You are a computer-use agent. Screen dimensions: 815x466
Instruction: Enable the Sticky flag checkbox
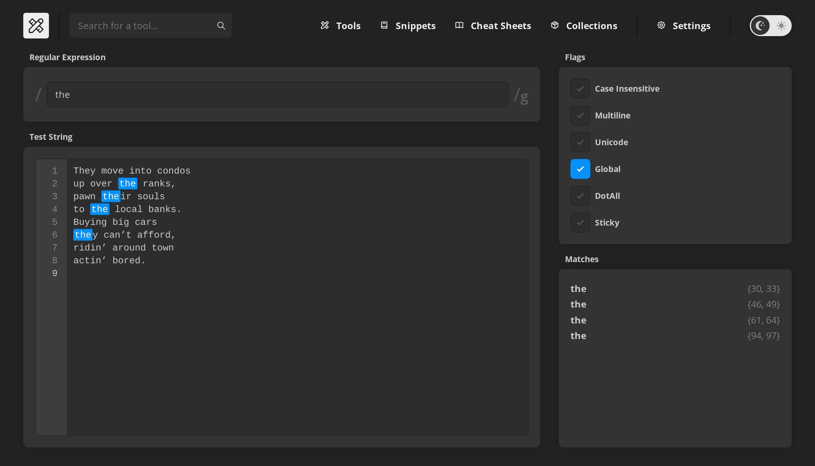click(580, 223)
